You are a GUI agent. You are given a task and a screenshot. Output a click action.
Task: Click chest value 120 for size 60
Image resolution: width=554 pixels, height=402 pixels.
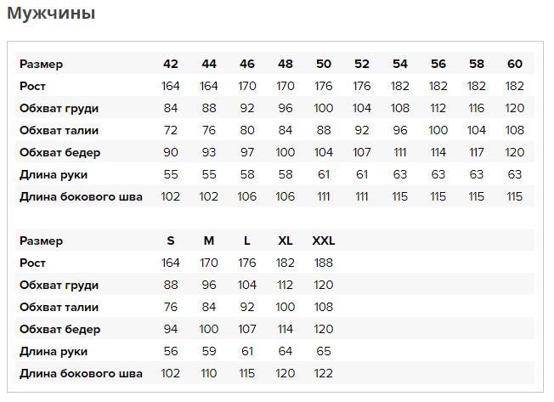[515, 108]
